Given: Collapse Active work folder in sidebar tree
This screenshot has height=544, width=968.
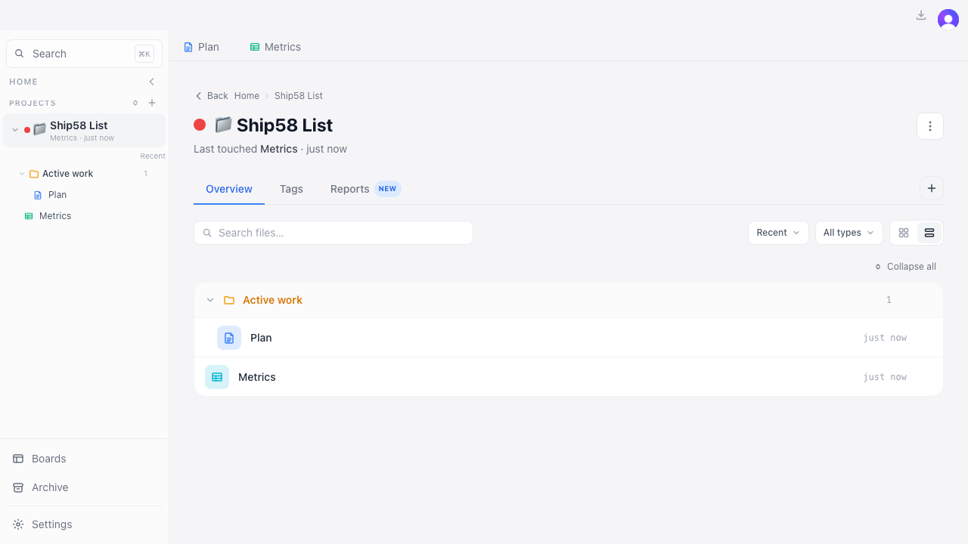Looking at the screenshot, I should point(22,174).
